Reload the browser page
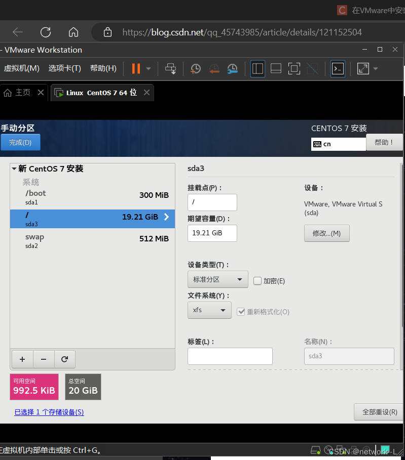The width and height of the screenshot is (405, 460). (x=46, y=32)
